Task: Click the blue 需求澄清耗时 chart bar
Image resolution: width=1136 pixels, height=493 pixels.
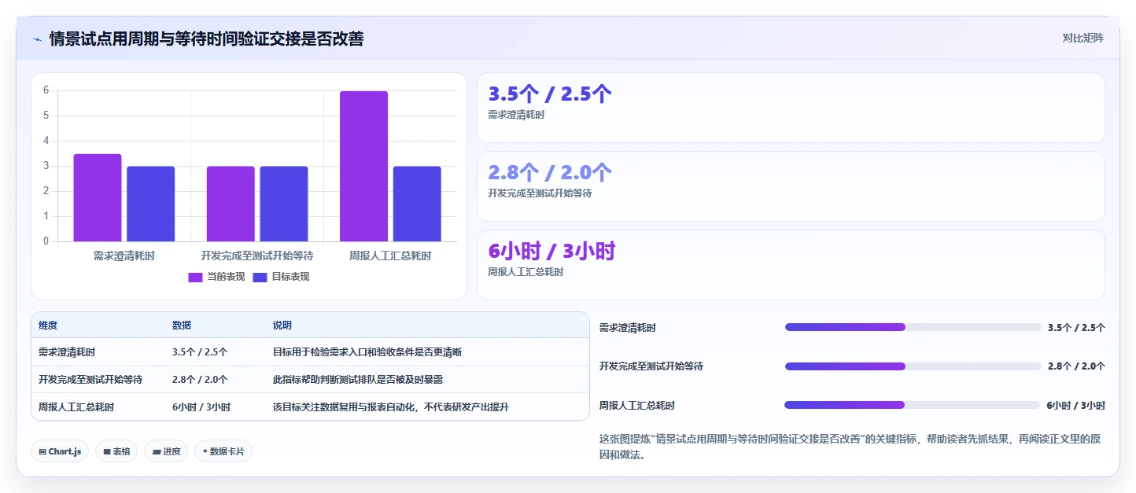Action: pos(151,204)
